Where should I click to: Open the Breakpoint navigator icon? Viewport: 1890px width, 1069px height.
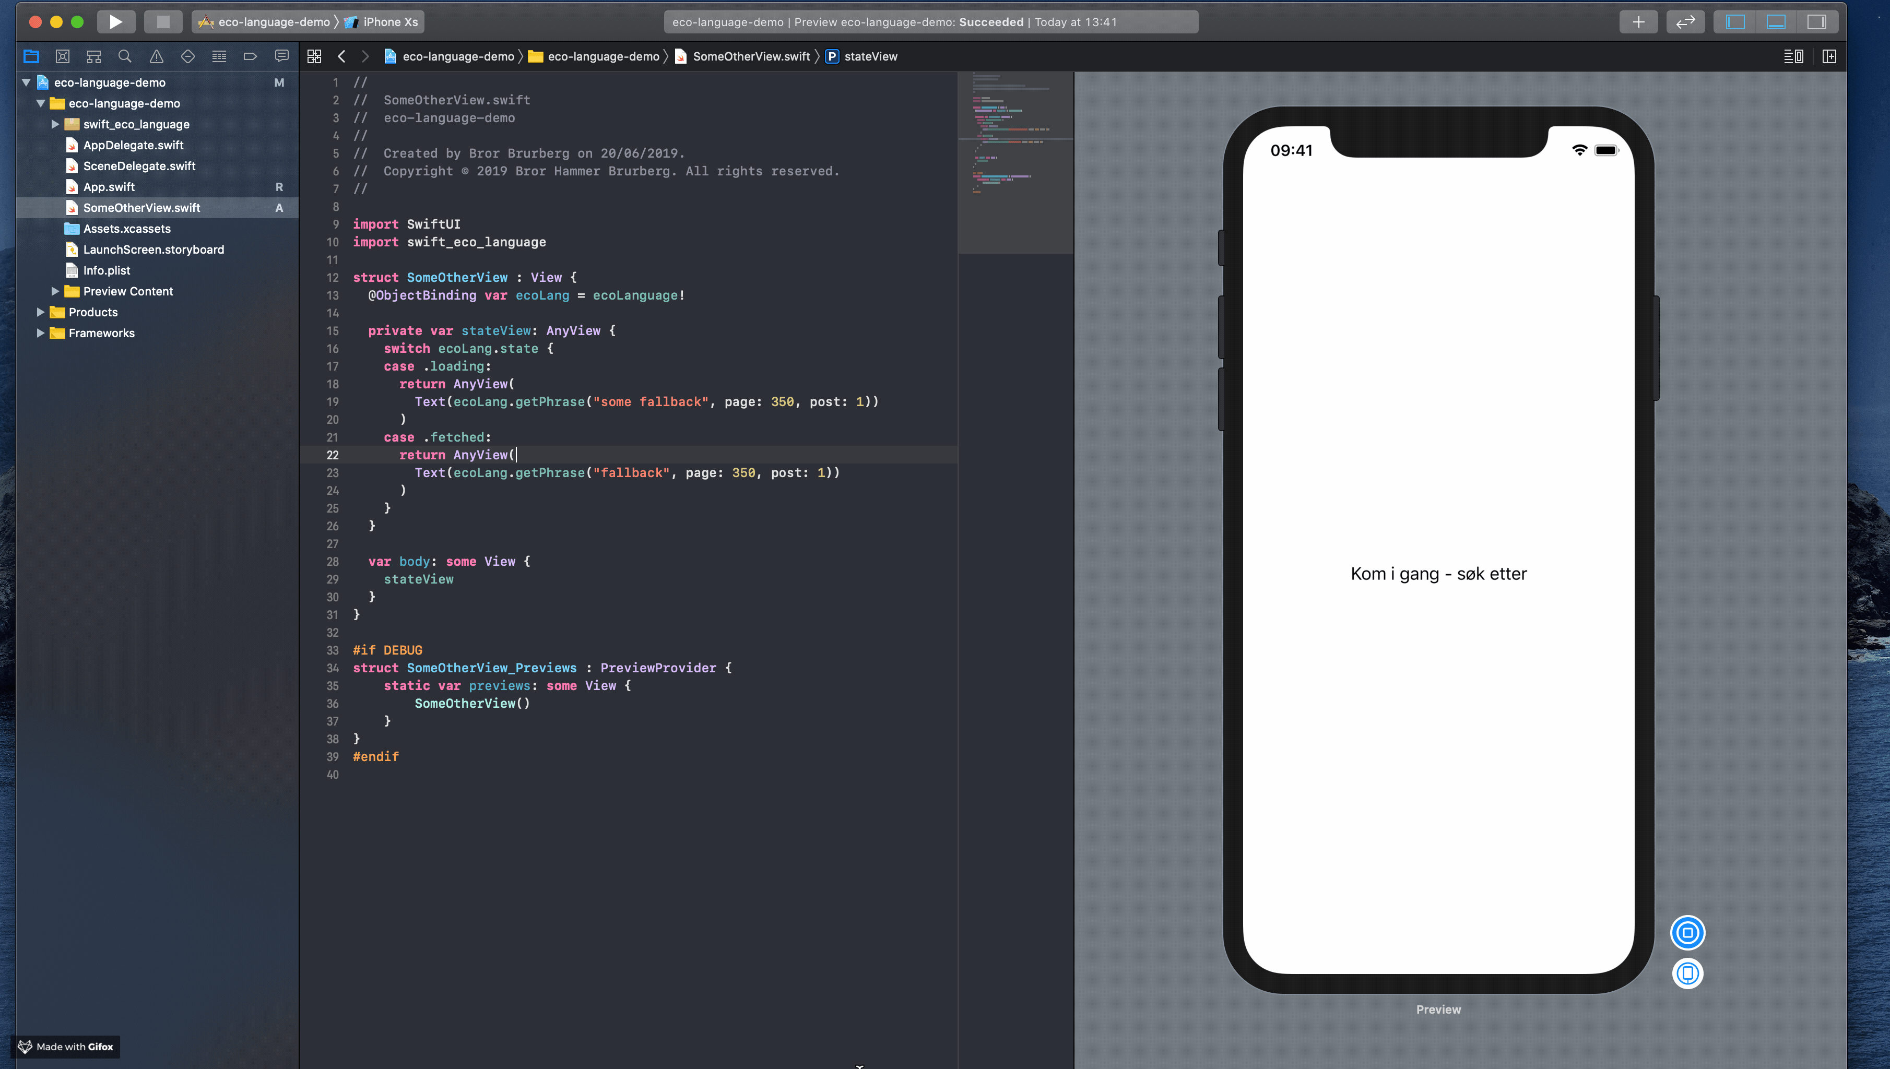250,56
